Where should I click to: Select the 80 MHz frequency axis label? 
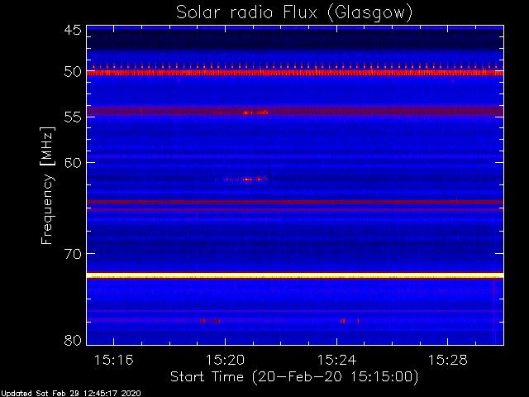click(73, 340)
